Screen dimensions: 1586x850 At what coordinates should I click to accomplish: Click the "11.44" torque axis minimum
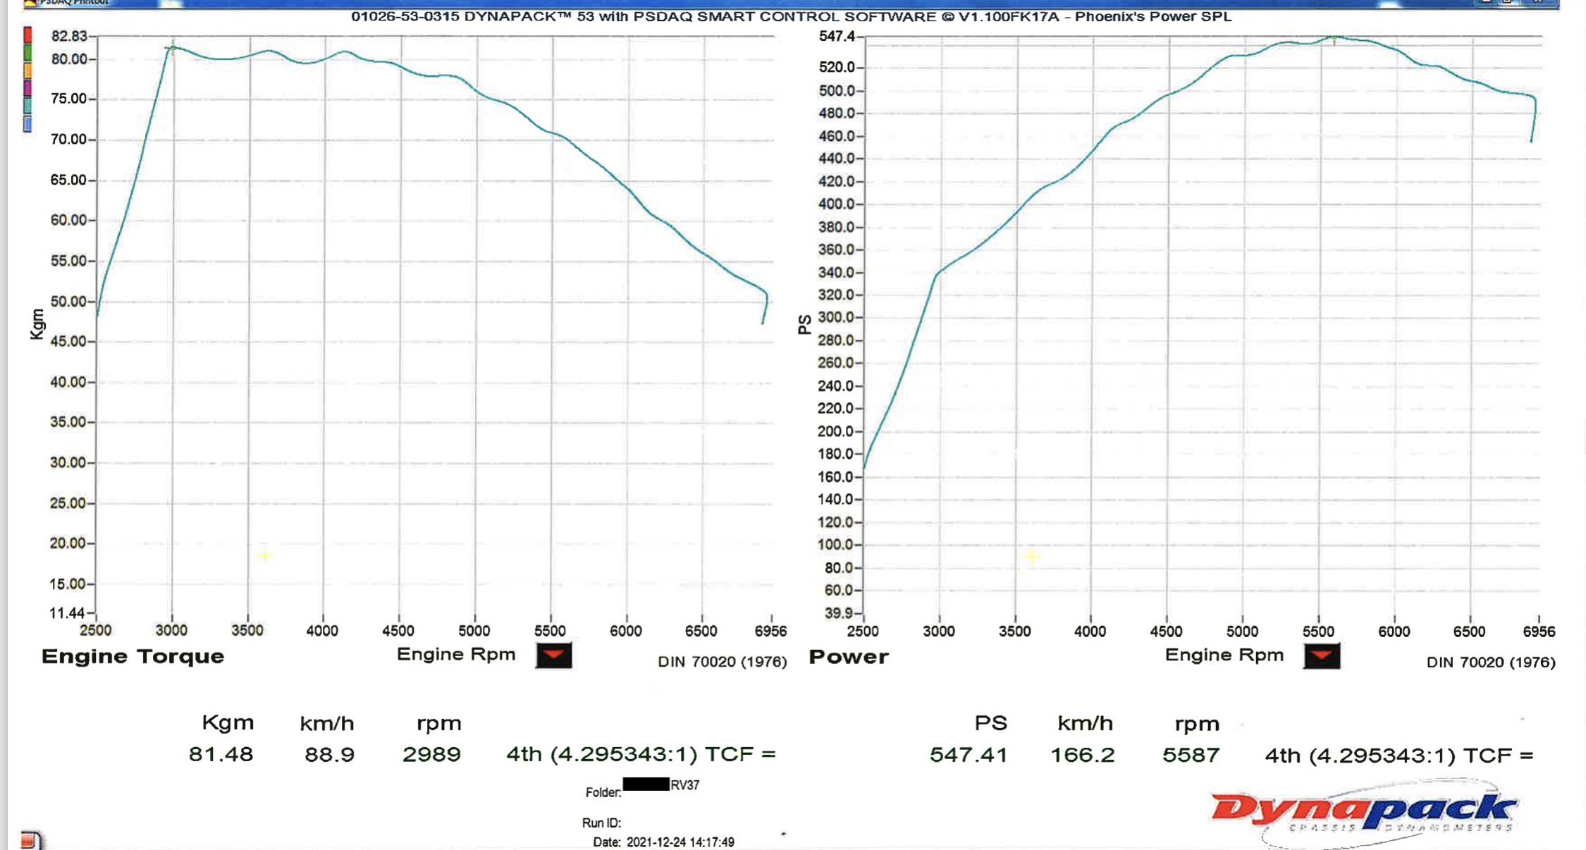click(67, 613)
